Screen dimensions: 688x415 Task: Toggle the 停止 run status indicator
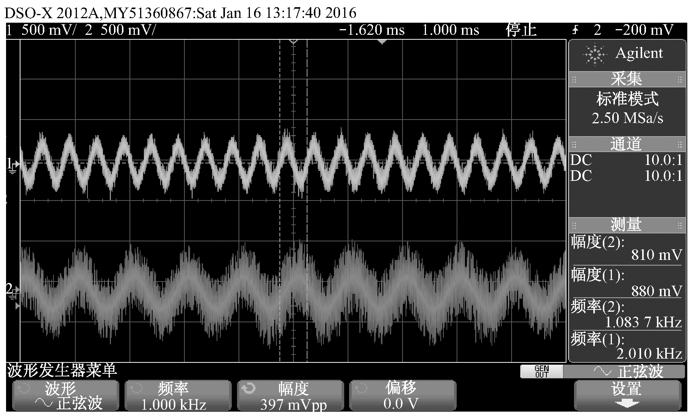[x=521, y=30]
